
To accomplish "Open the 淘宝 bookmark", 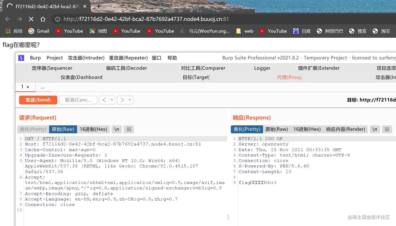I will click(x=381, y=31).
